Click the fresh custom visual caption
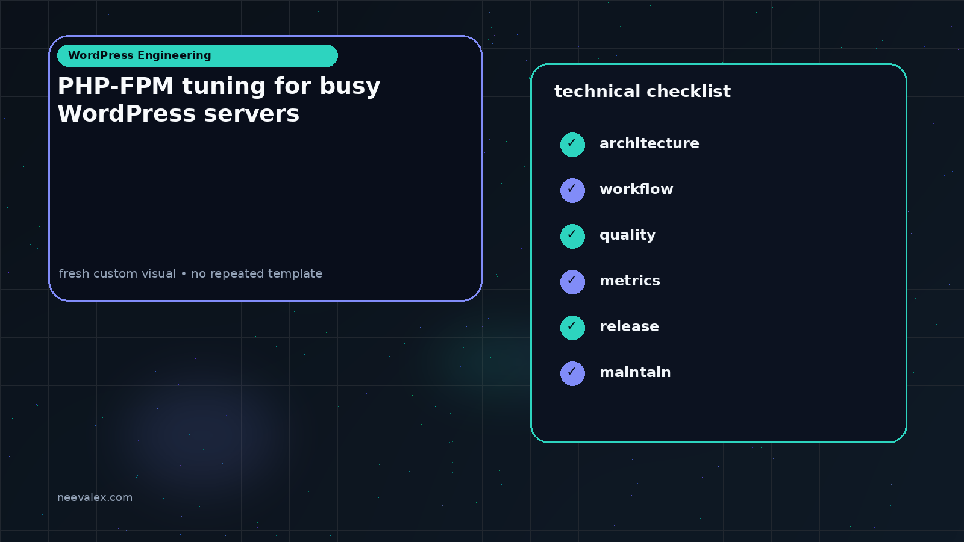 (x=190, y=273)
